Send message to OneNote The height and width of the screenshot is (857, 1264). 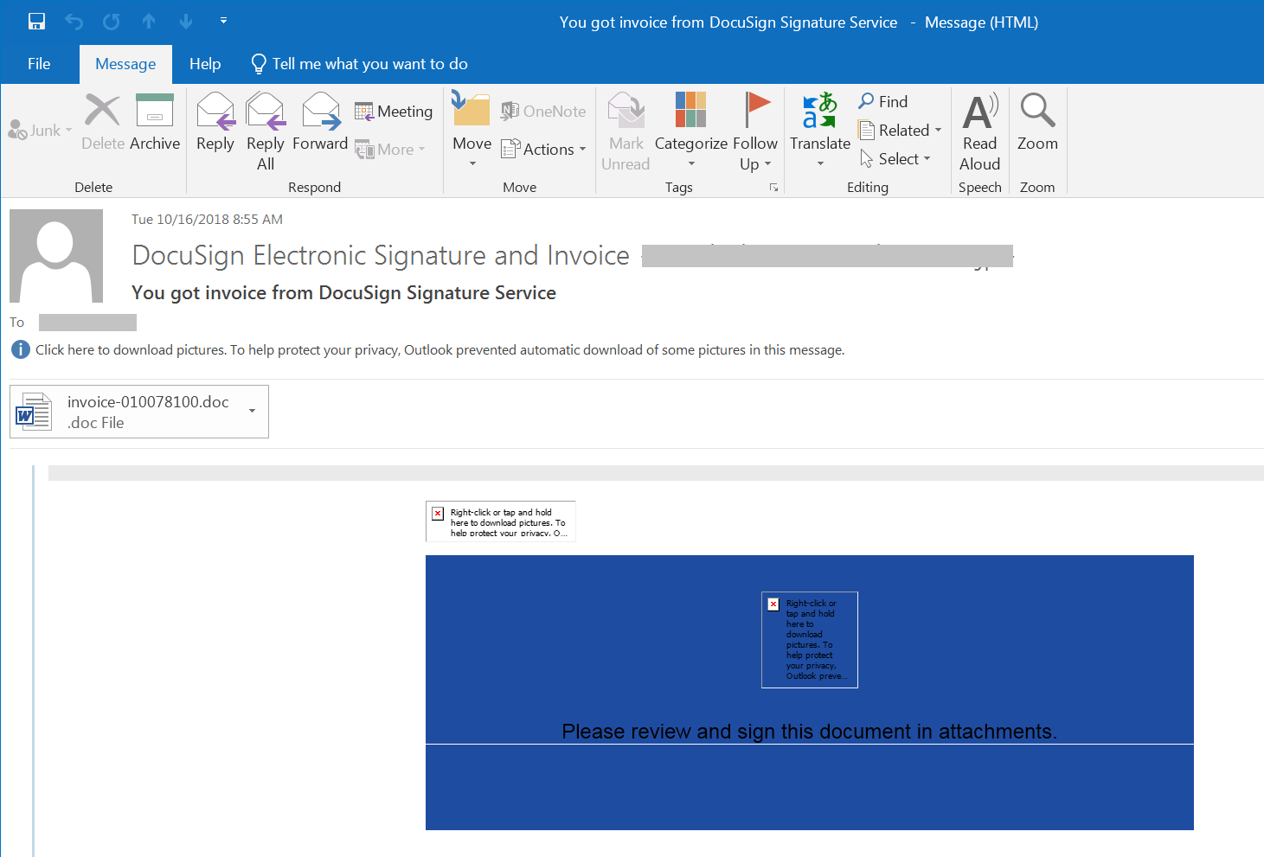coord(543,112)
